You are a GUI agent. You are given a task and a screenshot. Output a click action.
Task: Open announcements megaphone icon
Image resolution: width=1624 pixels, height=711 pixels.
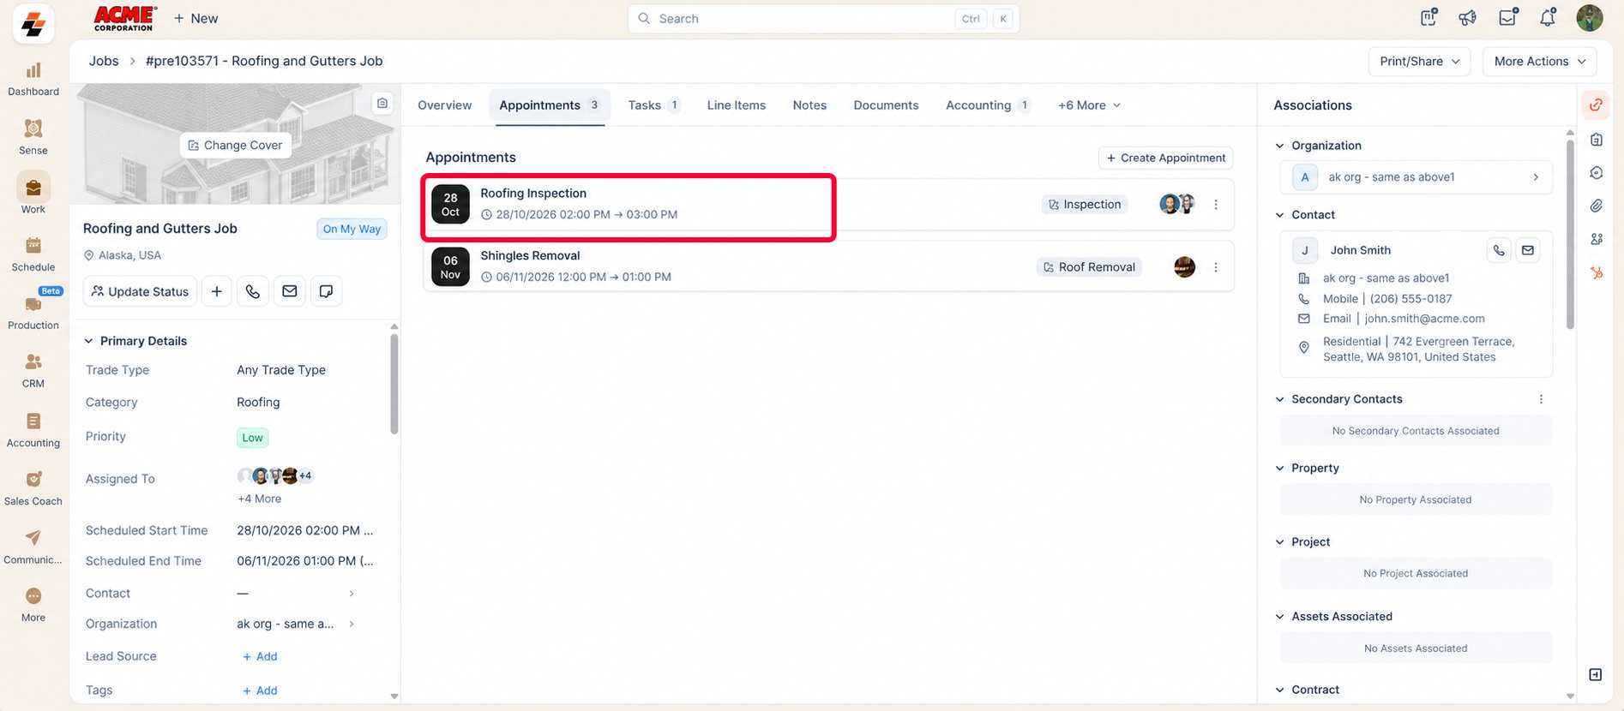pos(1468,18)
